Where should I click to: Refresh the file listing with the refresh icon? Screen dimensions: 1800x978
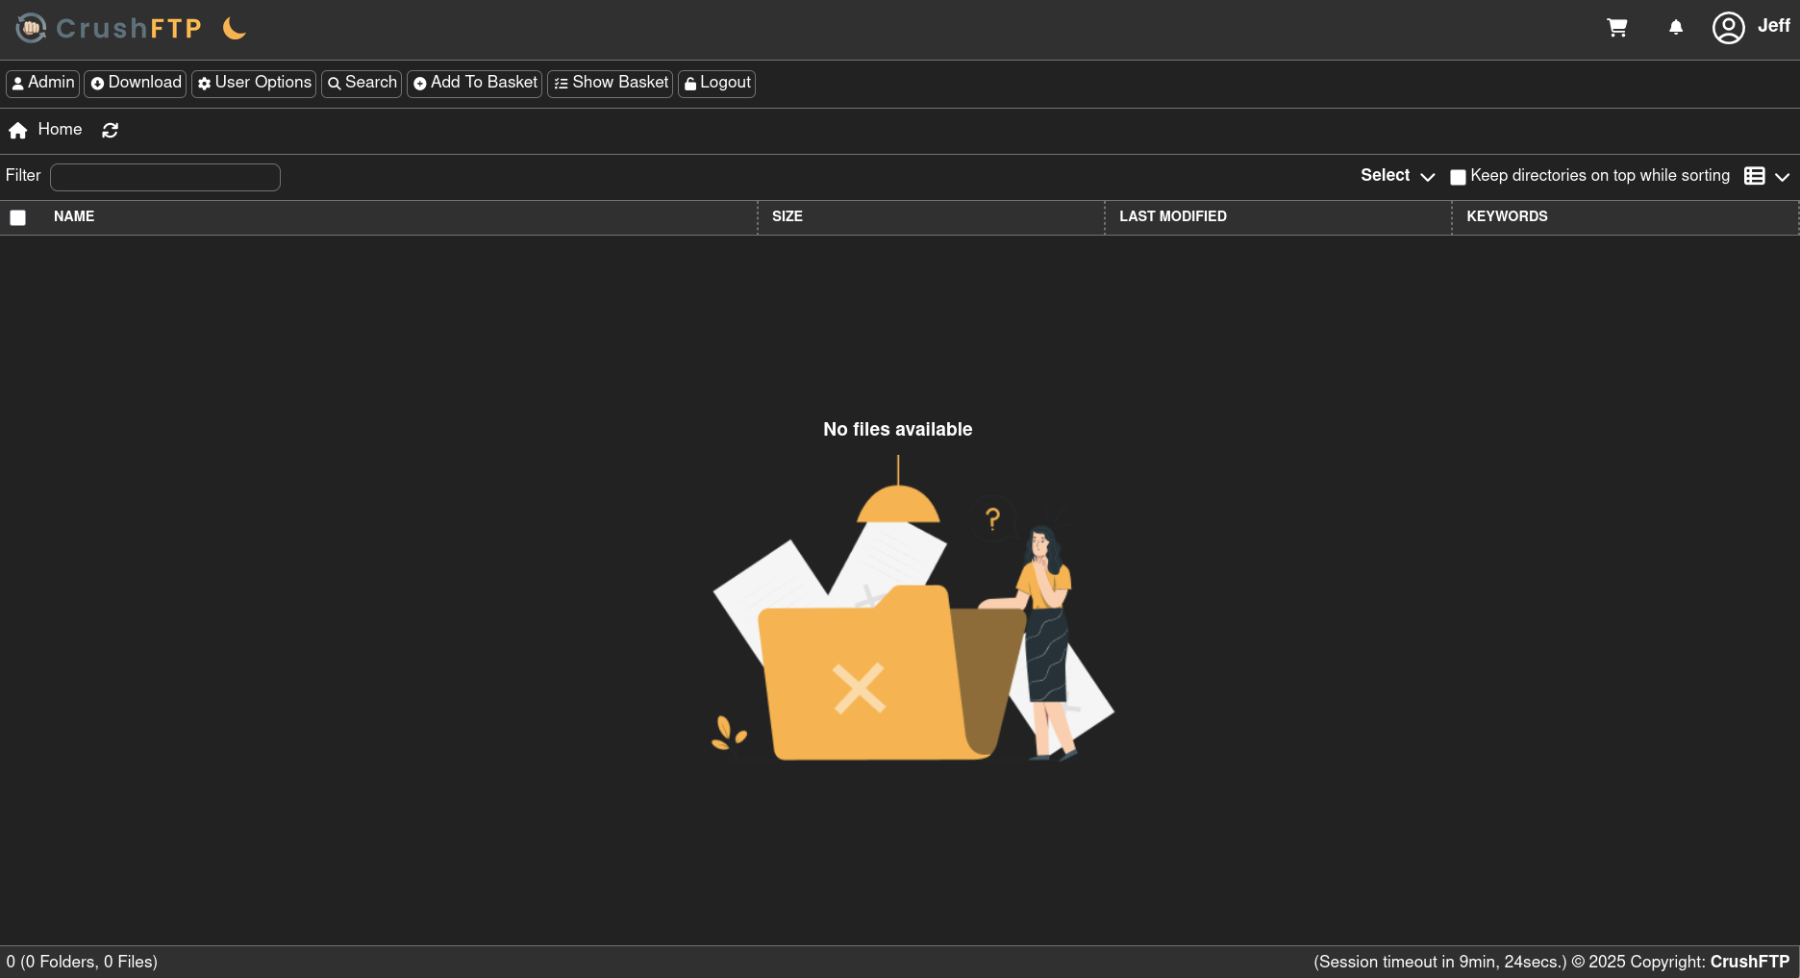pyautogui.click(x=110, y=130)
